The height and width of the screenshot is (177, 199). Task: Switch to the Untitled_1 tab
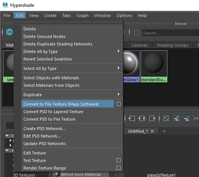tap(138, 131)
